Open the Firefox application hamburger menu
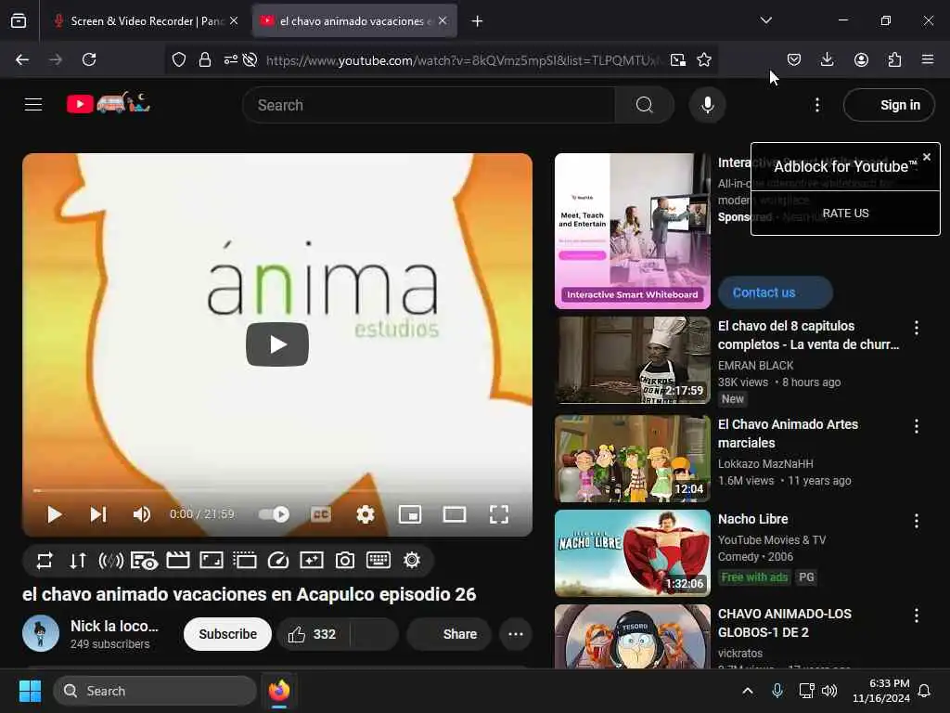 click(928, 59)
